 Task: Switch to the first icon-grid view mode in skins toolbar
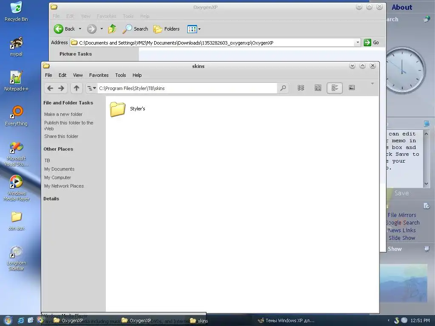[x=301, y=88]
